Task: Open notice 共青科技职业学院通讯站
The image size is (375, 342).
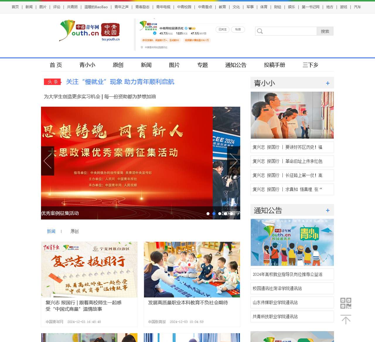Action: click(292, 317)
